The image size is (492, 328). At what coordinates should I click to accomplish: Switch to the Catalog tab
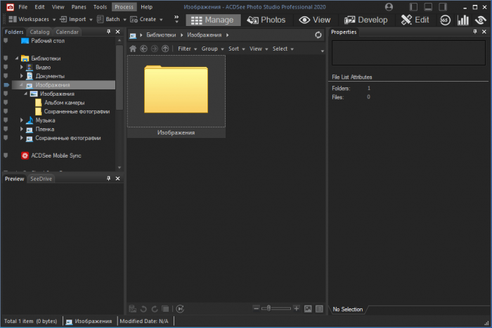[x=39, y=32]
